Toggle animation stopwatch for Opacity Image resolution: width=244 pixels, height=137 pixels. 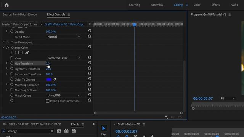(x=12, y=31)
